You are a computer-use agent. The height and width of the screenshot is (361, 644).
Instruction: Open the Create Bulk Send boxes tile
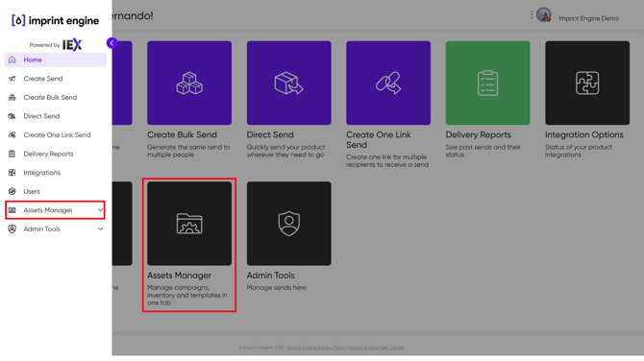[189, 83]
